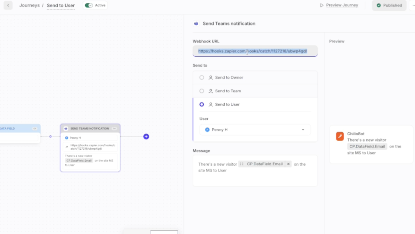
Task: Click the connector dot between the nodes
Action: pyautogui.click(x=50, y=136)
